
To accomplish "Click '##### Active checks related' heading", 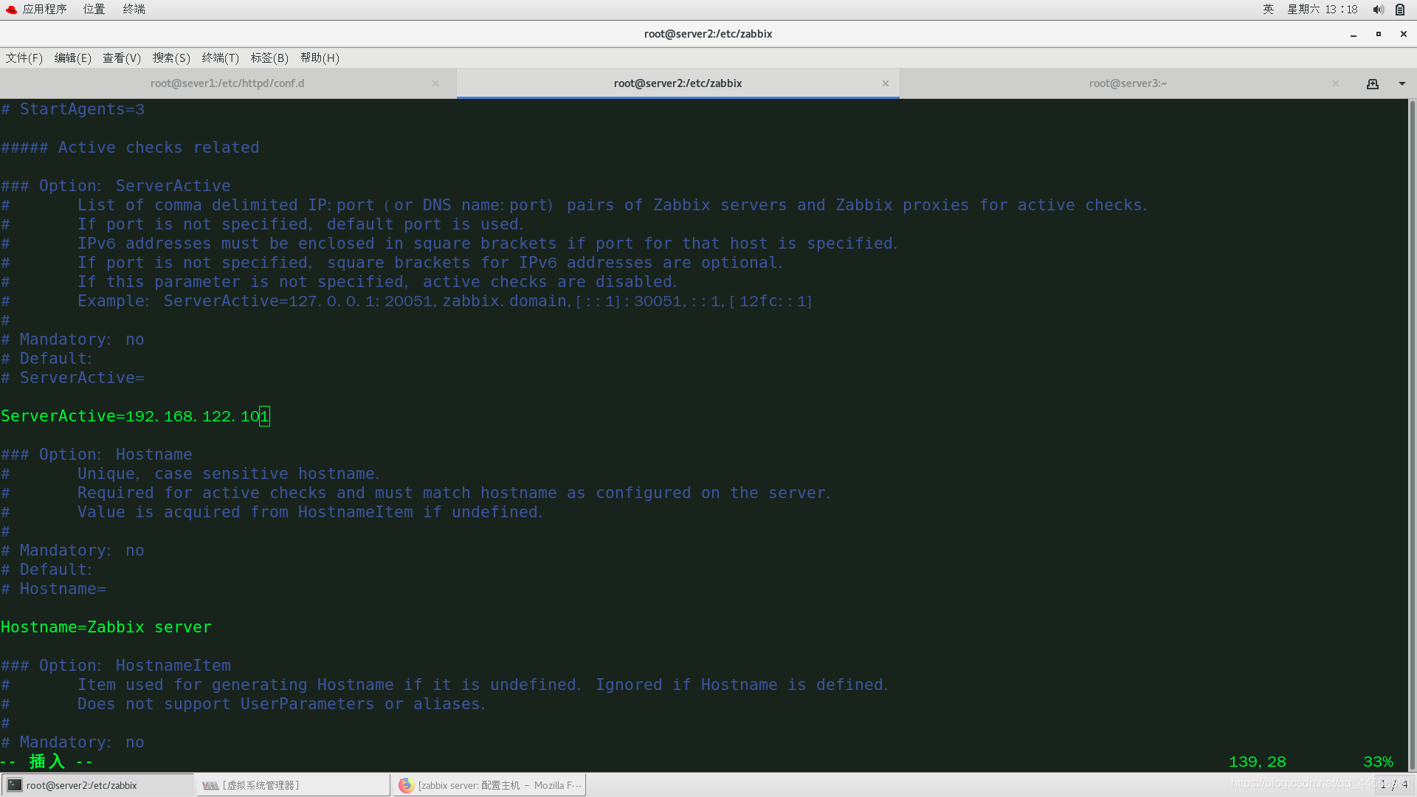I will (130, 148).
